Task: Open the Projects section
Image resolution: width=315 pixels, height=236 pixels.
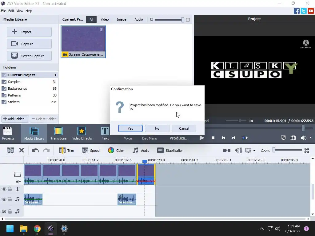Action: click(8, 133)
